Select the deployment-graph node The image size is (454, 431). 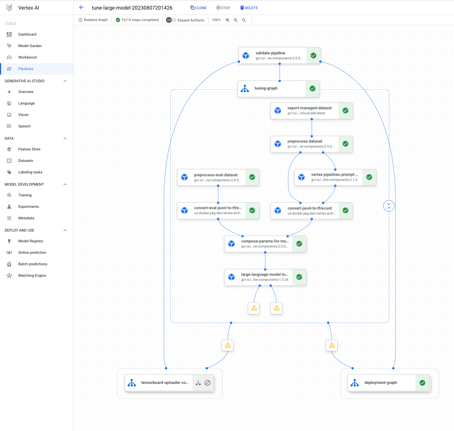coord(389,383)
